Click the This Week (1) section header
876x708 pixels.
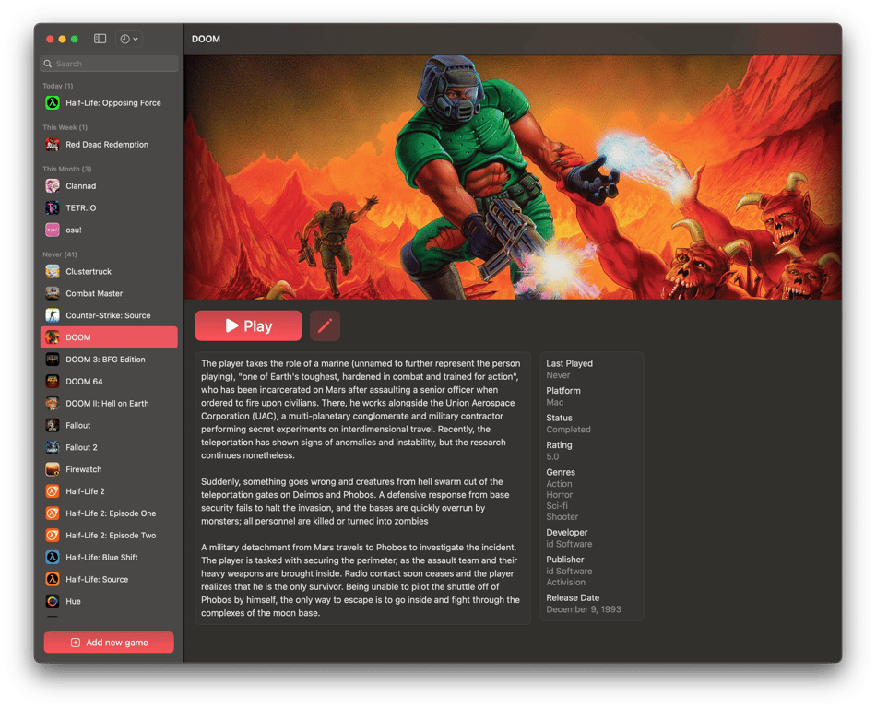click(65, 127)
